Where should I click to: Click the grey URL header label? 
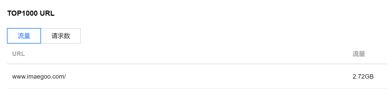click(19, 54)
